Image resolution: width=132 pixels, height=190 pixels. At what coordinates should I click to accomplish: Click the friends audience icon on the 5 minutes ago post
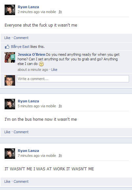pos(60,106)
